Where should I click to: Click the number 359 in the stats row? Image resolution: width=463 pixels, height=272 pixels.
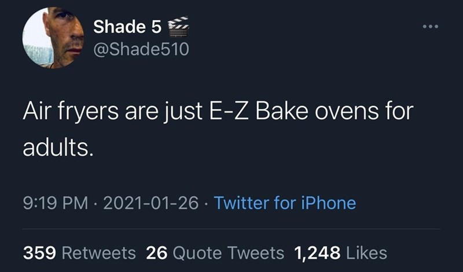coord(39,253)
